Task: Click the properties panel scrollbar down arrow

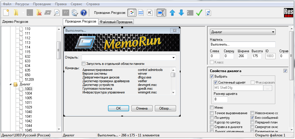Action: 292,129
